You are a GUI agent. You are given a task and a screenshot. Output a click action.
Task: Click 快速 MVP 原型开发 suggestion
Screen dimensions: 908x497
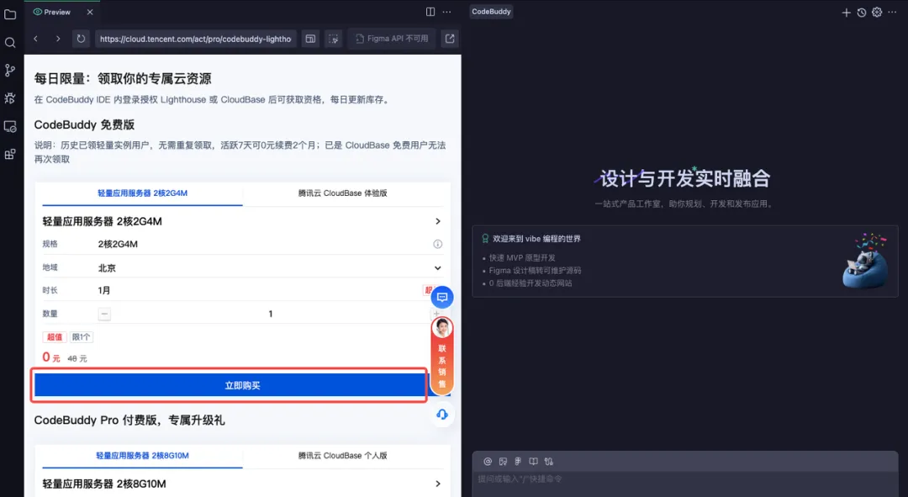tap(522, 258)
